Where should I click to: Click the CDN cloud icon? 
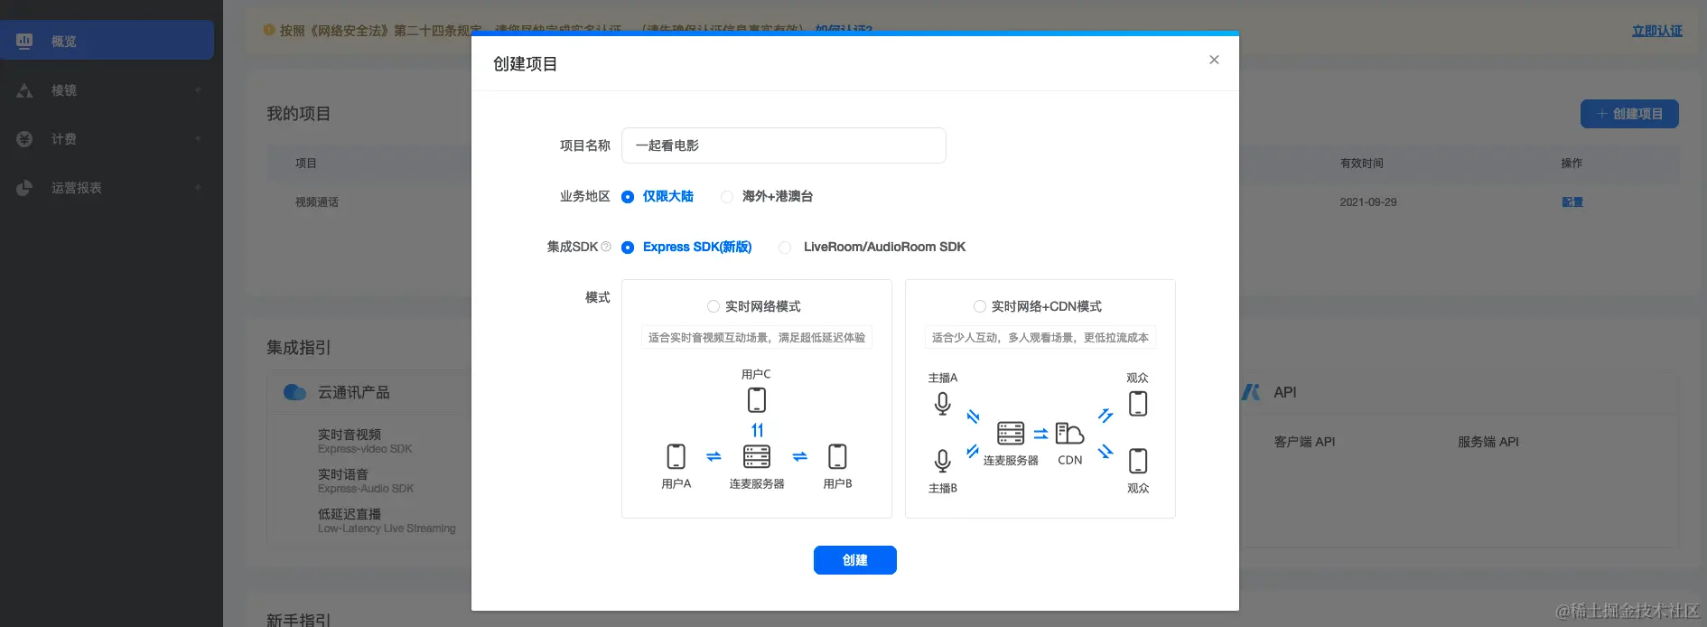pos(1069,434)
